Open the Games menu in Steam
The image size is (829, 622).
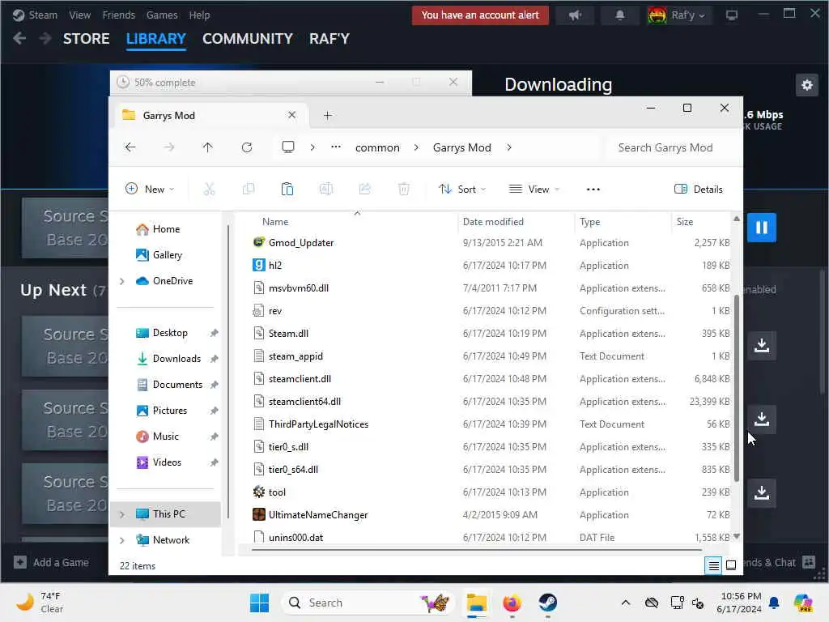pyautogui.click(x=162, y=15)
